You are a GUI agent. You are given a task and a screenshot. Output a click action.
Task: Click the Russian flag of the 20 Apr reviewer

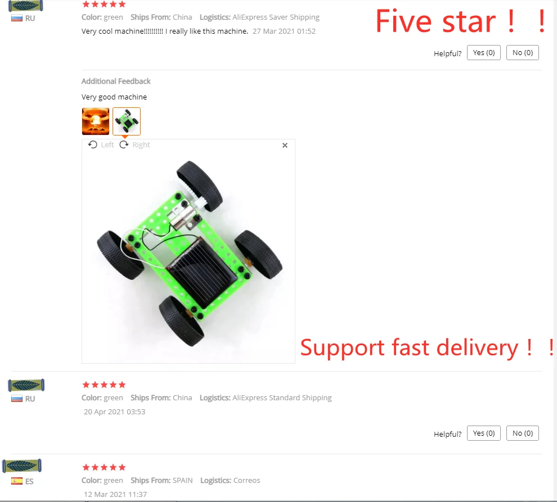click(17, 399)
